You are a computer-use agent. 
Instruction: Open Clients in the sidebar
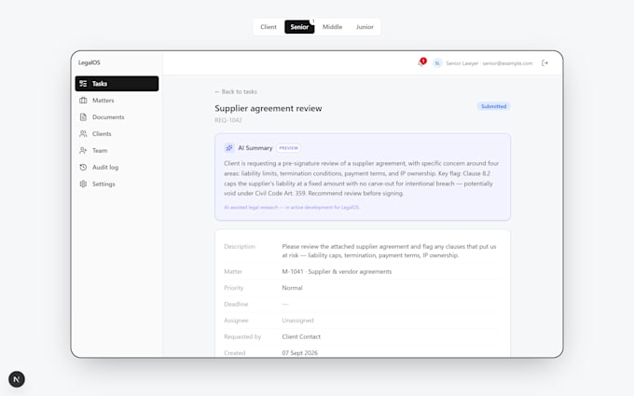[117, 134]
